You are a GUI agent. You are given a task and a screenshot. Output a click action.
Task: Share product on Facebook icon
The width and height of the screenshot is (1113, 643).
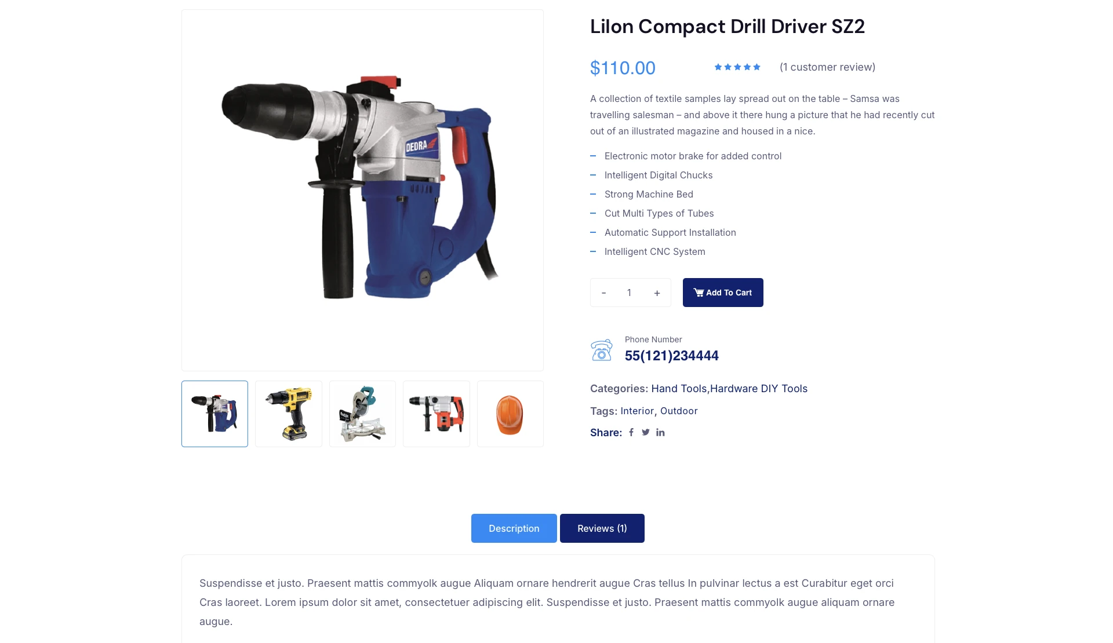click(631, 432)
